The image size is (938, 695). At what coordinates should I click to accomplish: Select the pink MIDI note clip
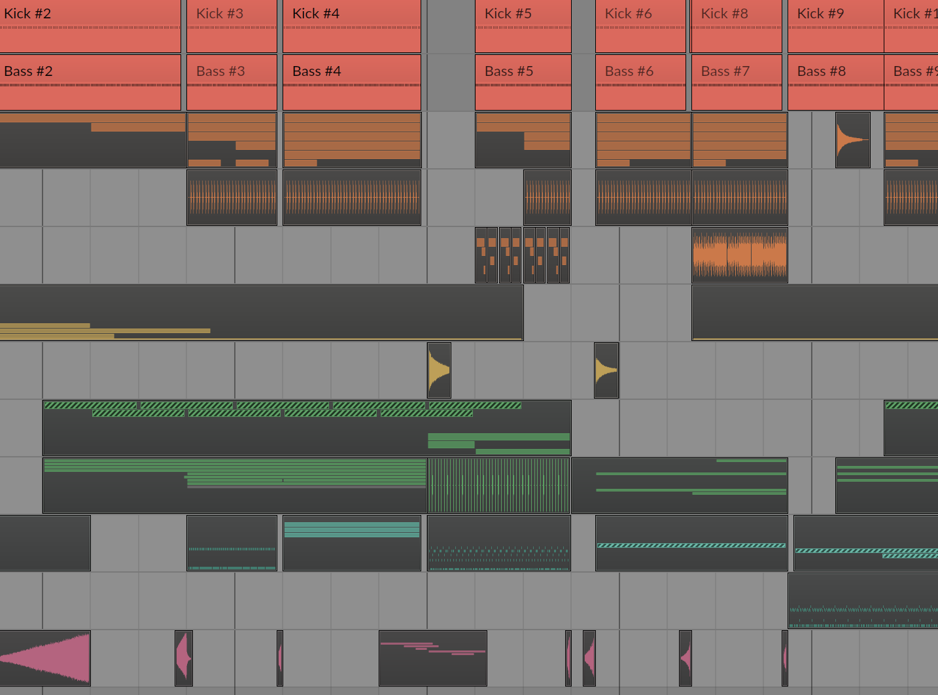click(x=433, y=658)
